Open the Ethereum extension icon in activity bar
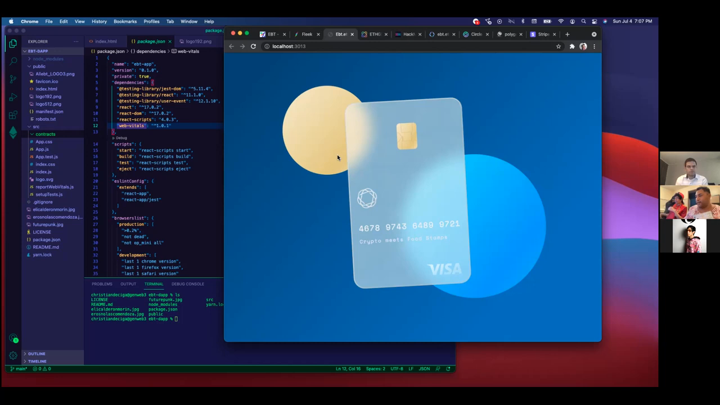The height and width of the screenshot is (405, 720). [x=12, y=133]
